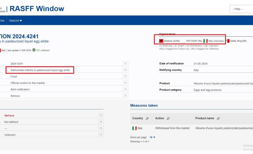Sort measures table by Product name
Image resolution: width=253 pixels, height=154 pixels.
[x=218, y=118]
